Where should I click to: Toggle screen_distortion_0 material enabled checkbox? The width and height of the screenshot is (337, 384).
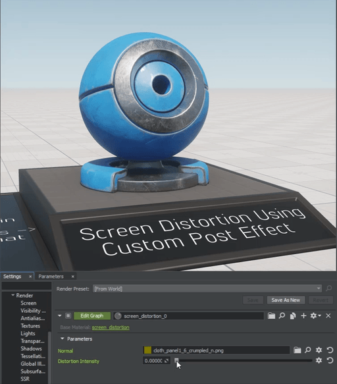click(x=68, y=315)
